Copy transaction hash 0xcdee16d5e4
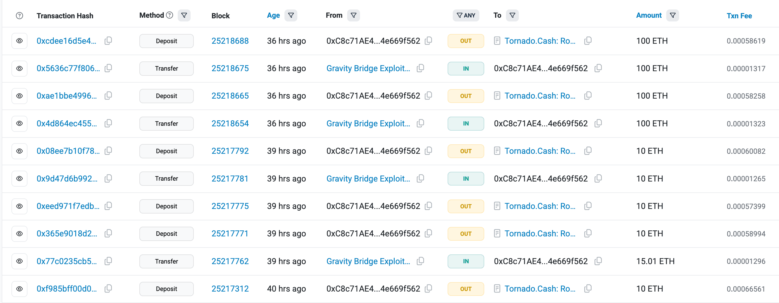Image resolution: width=779 pixels, height=303 pixels. 108,41
